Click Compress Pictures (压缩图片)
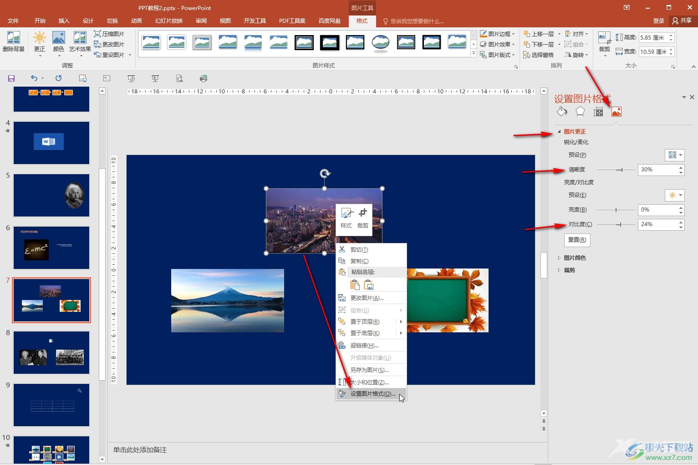This screenshot has height=465, width=698. click(109, 34)
